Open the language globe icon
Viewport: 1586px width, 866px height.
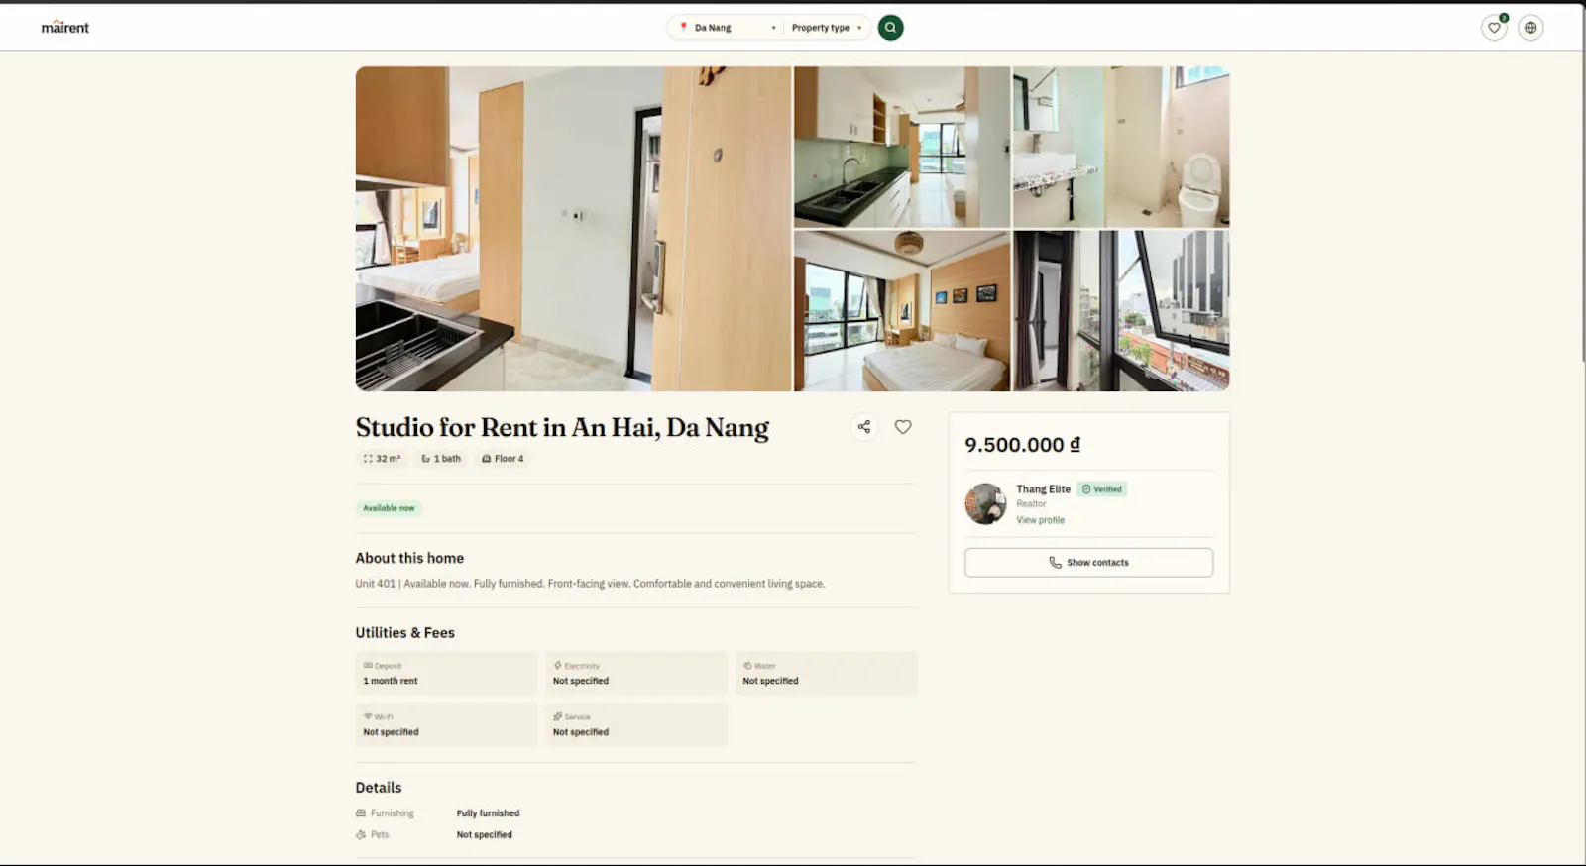click(x=1530, y=28)
